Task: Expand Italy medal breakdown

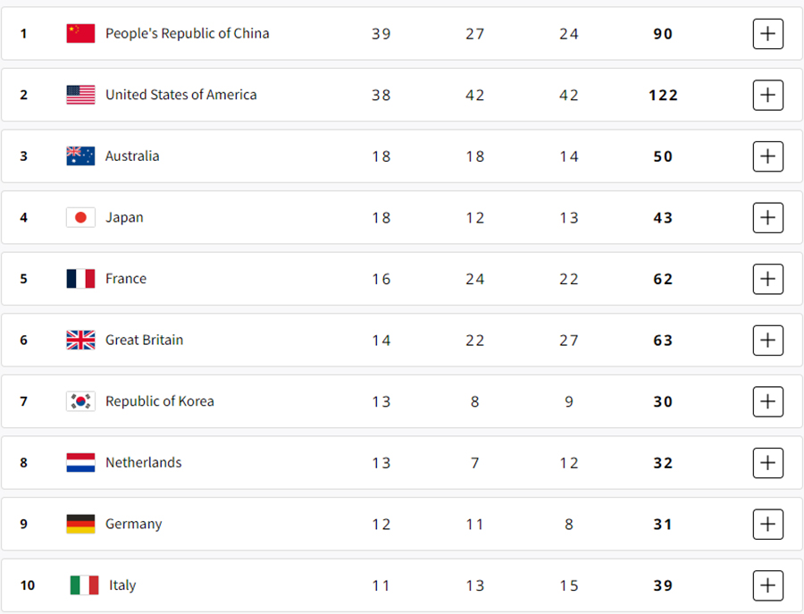Action: click(x=767, y=585)
